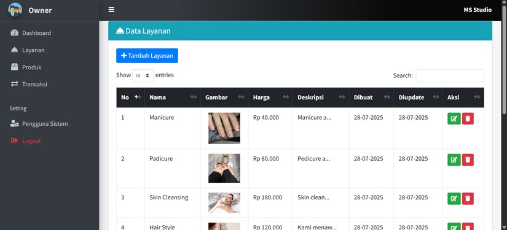
Task: Sort table by Aksi column
Action: tap(463, 98)
